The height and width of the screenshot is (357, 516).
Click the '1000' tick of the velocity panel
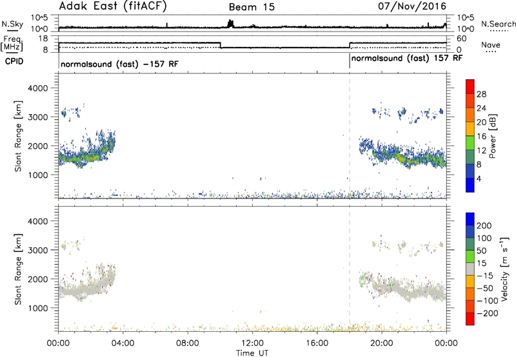37,308
